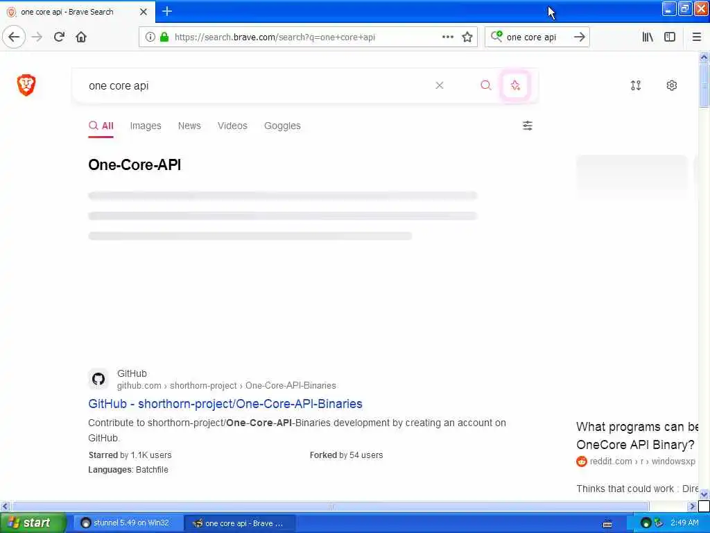
Task: Click the green circle tray icon
Action: click(x=646, y=523)
